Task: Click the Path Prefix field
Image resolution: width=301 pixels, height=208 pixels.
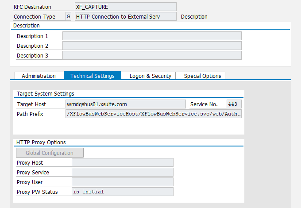Action: [x=154, y=114]
